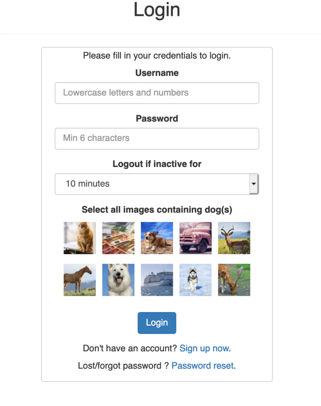The height and width of the screenshot is (406, 321).
Task: Select the corgi dog lying on sand
Action: 157,238
